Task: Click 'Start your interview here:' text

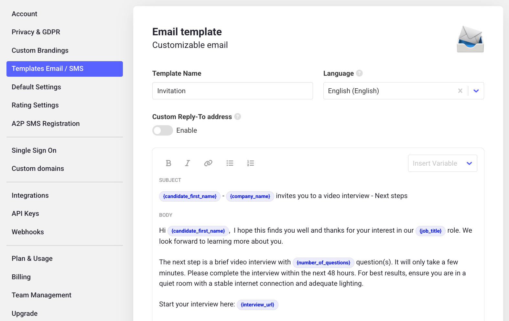Action: pyautogui.click(x=197, y=304)
